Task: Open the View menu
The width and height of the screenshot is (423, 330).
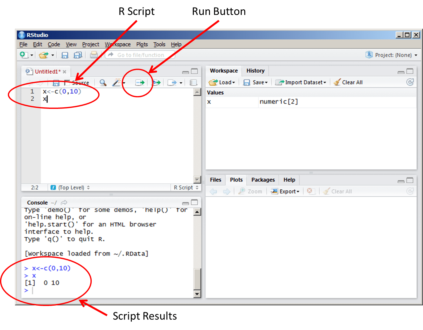Action: pyautogui.click(x=71, y=44)
